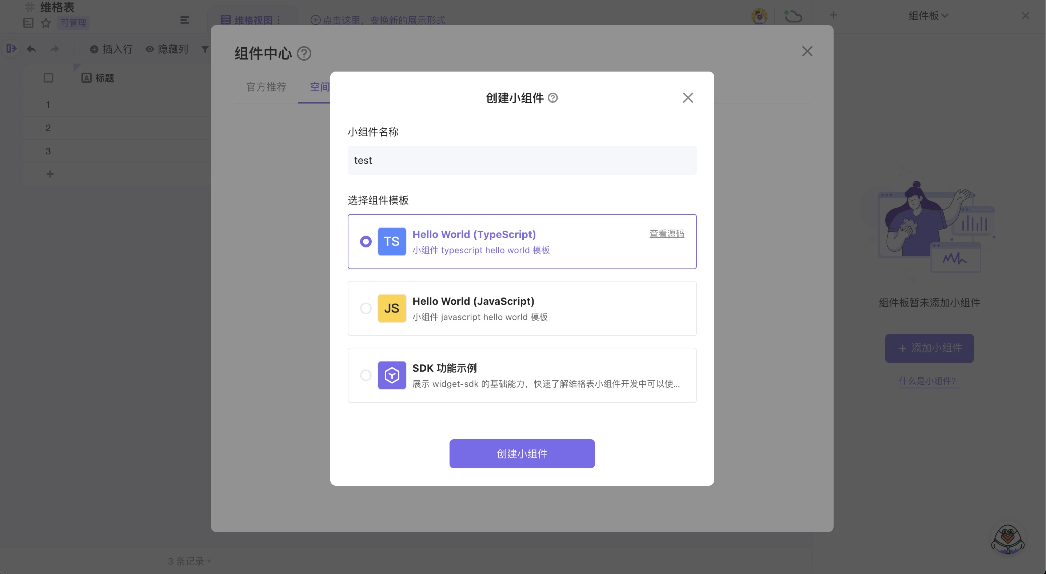Add a new row with plus icon

pos(50,174)
